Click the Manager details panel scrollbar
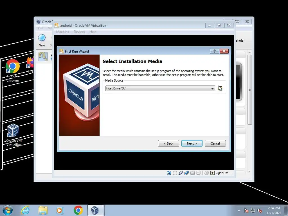This screenshot has width=288, height=216. 250,90
